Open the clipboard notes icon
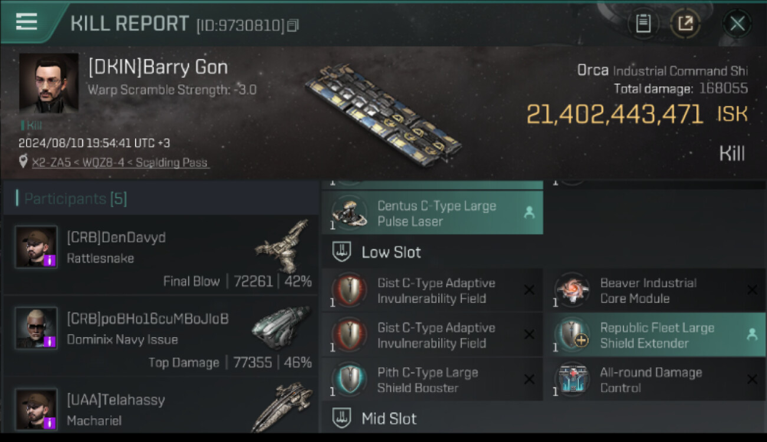 (643, 24)
